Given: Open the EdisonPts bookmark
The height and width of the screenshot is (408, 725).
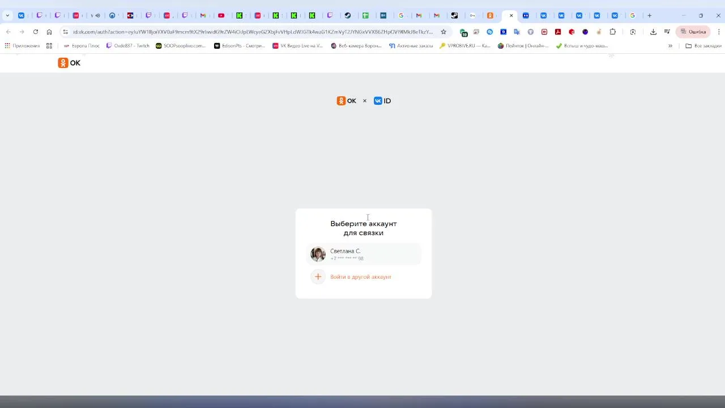Looking at the screenshot, I should (240, 46).
